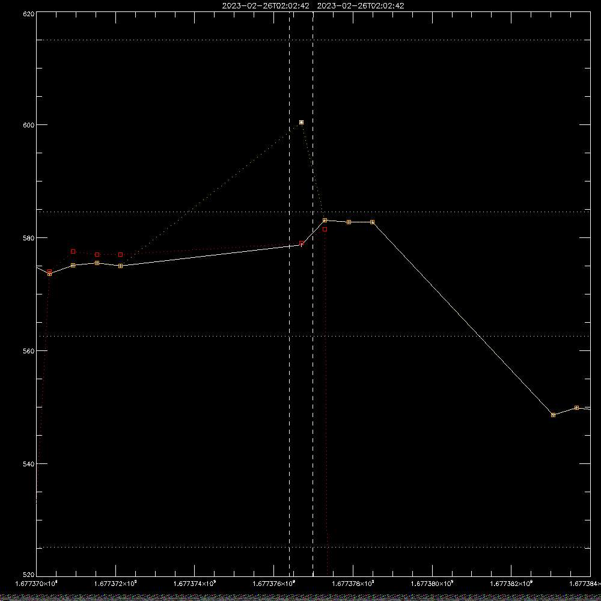Click the x-axis label 1.677370×10⁹
The width and height of the screenshot is (601, 601).
click(37, 584)
